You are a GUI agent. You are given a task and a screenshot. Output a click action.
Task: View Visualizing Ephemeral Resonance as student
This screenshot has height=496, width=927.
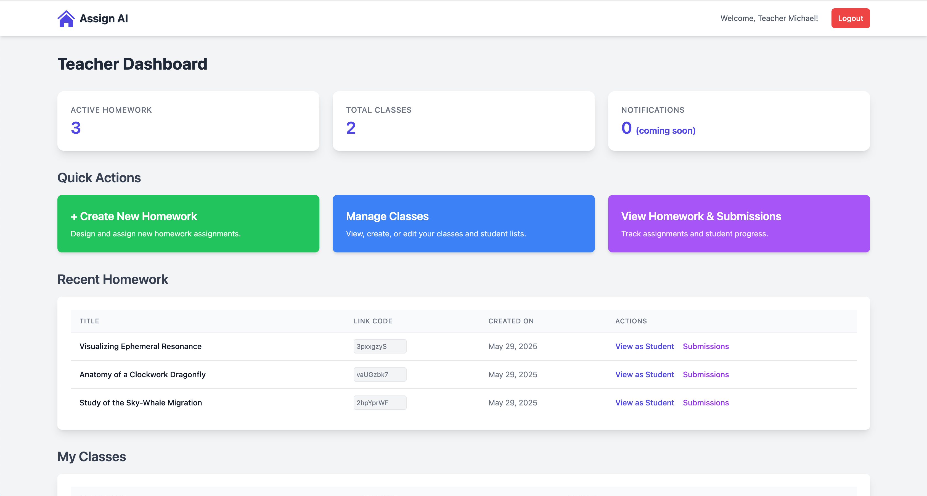tap(644, 346)
